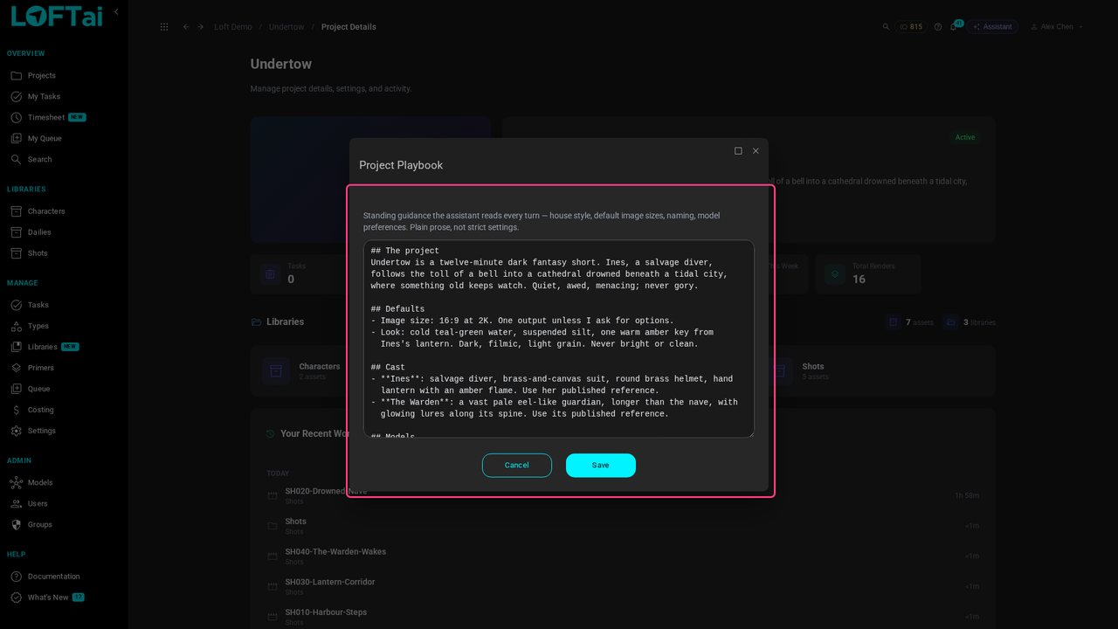This screenshot has width=1118, height=629.
Task: Navigate back with the left arrow
Action: (x=186, y=27)
